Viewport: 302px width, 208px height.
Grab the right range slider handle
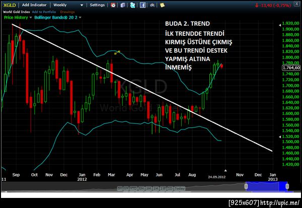coord(287,186)
